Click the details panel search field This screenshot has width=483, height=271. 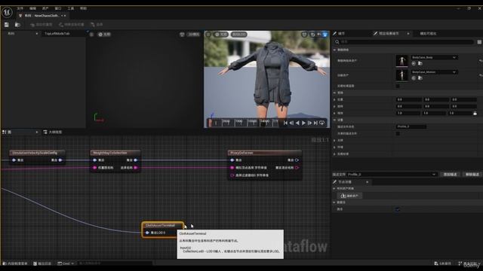[405, 42]
